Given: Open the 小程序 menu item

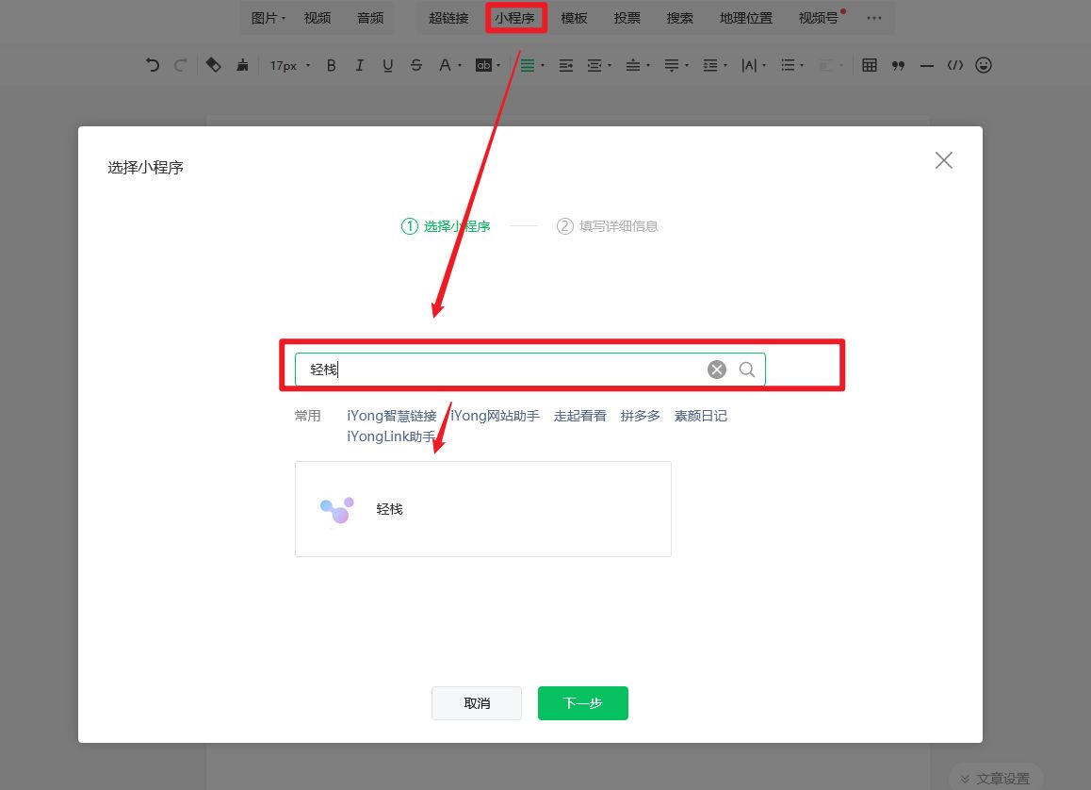Looking at the screenshot, I should (514, 18).
